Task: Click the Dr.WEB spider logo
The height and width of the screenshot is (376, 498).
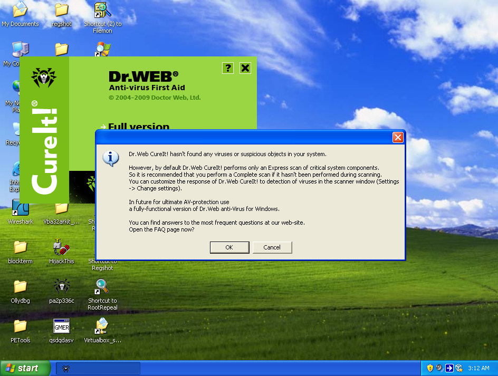Action: pyautogui.click(x=44, y=78)
